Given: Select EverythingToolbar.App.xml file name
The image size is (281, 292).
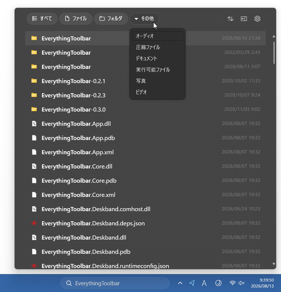Looking at the screenshot, I should click(78, 152).
